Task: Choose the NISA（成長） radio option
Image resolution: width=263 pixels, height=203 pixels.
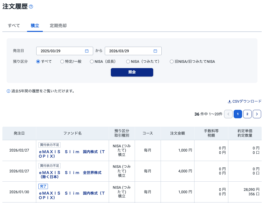Action: pos(92,62)
